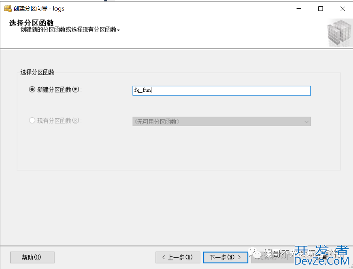Screen dimensions: 353x269
Task: Click the 创建新的分区函数或选择现有分区函数 description
Action: [x=70, y=29]
